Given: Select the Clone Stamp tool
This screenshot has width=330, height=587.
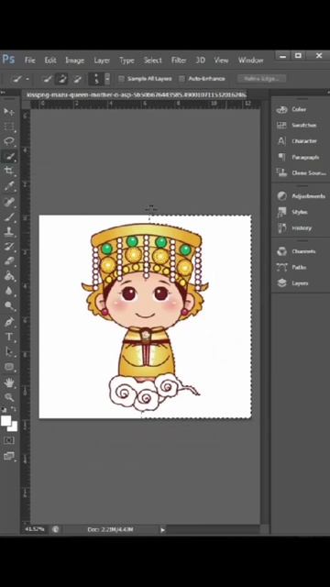Looking at the screenshot, I should [9, 231].
